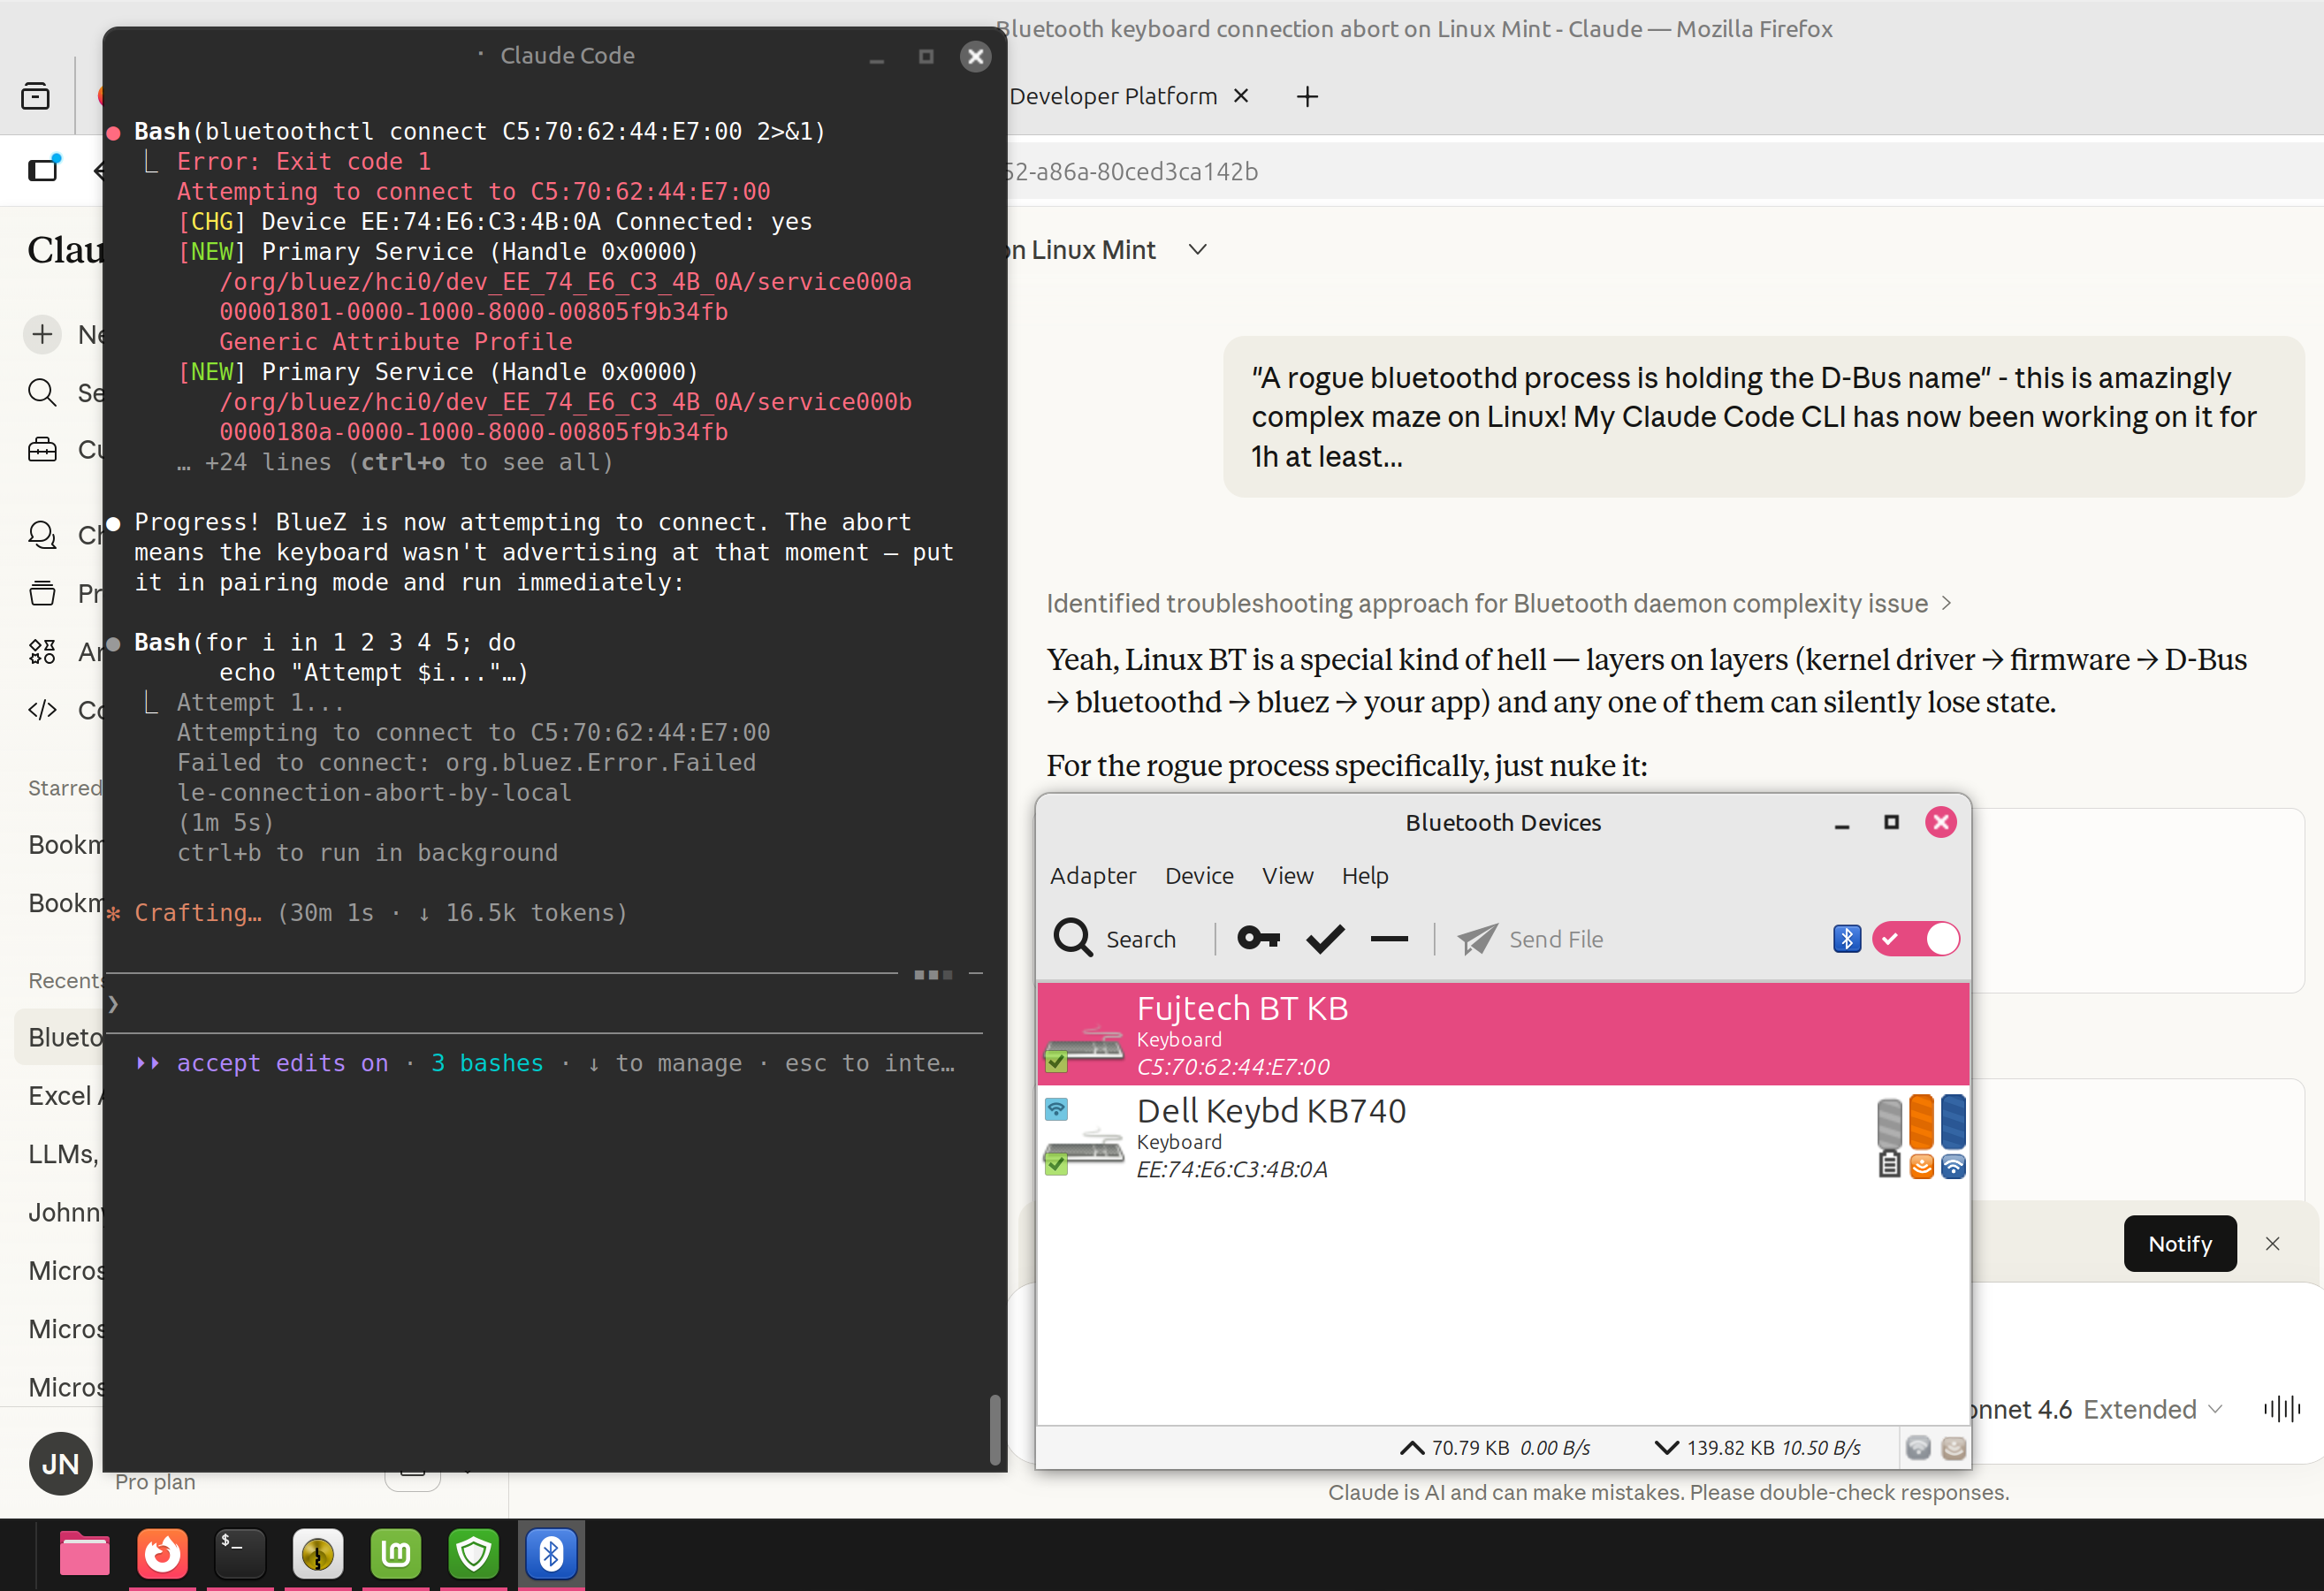Toggle the Bluetooth adapter power switch
The image size is (2324, 1591).
pos(1915,938)
